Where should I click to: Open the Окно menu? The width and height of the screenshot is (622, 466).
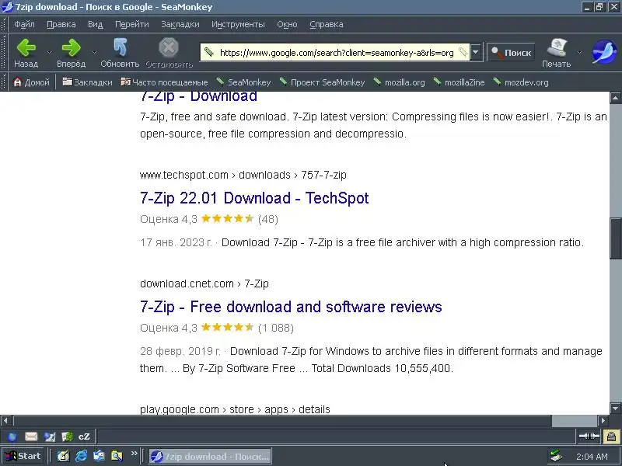point(287,24)
